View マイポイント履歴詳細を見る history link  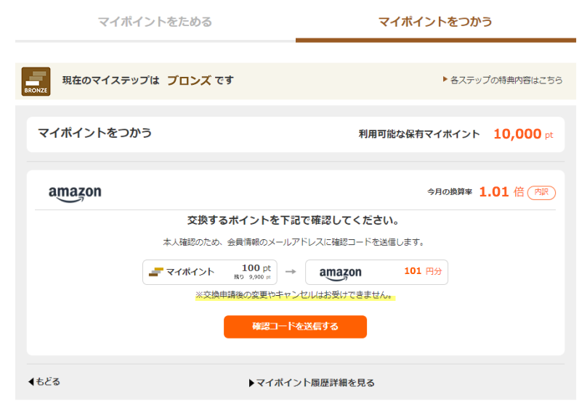pos(312,383)
